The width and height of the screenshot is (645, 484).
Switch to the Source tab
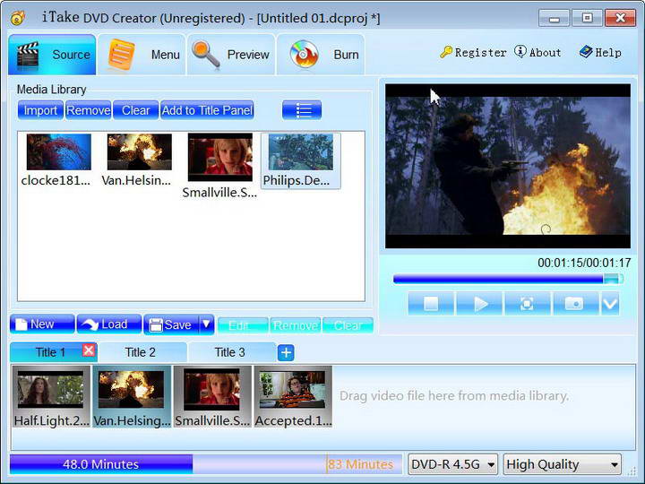52,55
